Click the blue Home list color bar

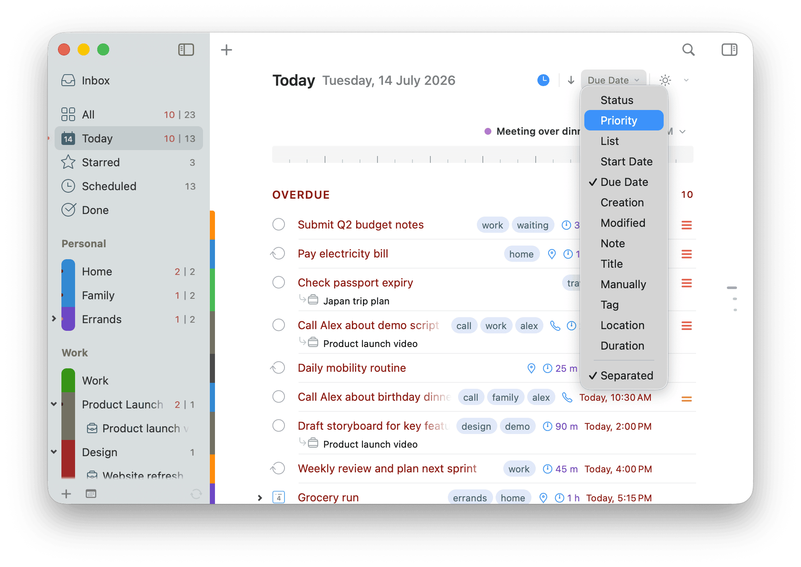68,272
